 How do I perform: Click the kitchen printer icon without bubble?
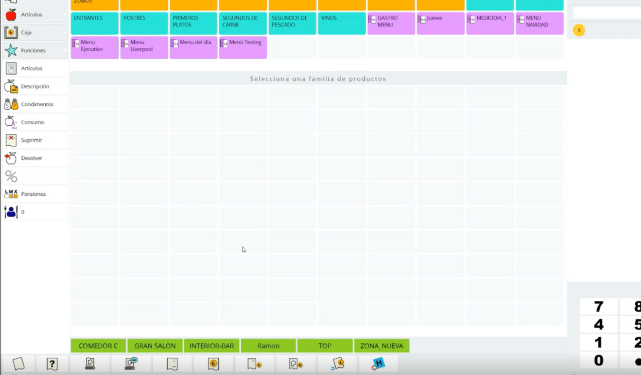[90, 363]
